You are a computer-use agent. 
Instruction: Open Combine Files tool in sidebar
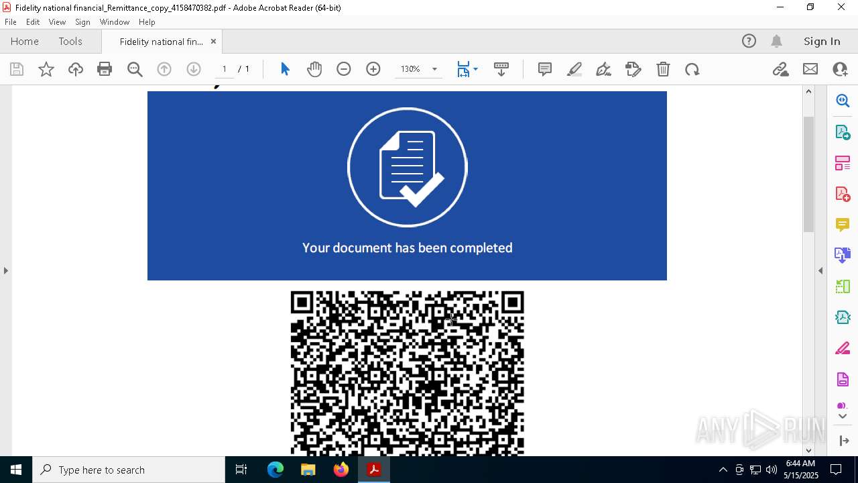(843, 256)
